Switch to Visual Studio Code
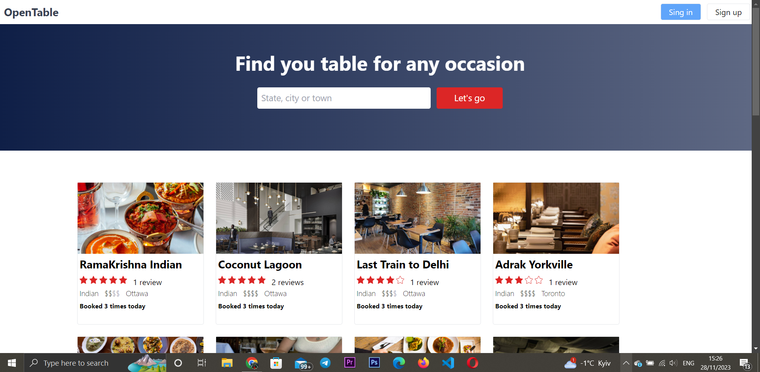The height and width of the screenshot is (372, 760). [x=448, y=363]
